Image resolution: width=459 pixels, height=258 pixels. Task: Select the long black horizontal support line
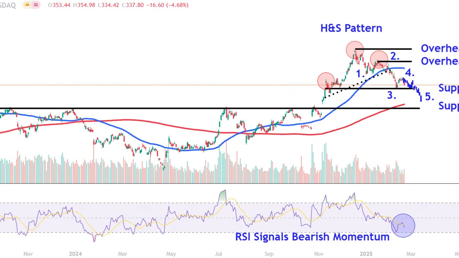click(210, 108)
